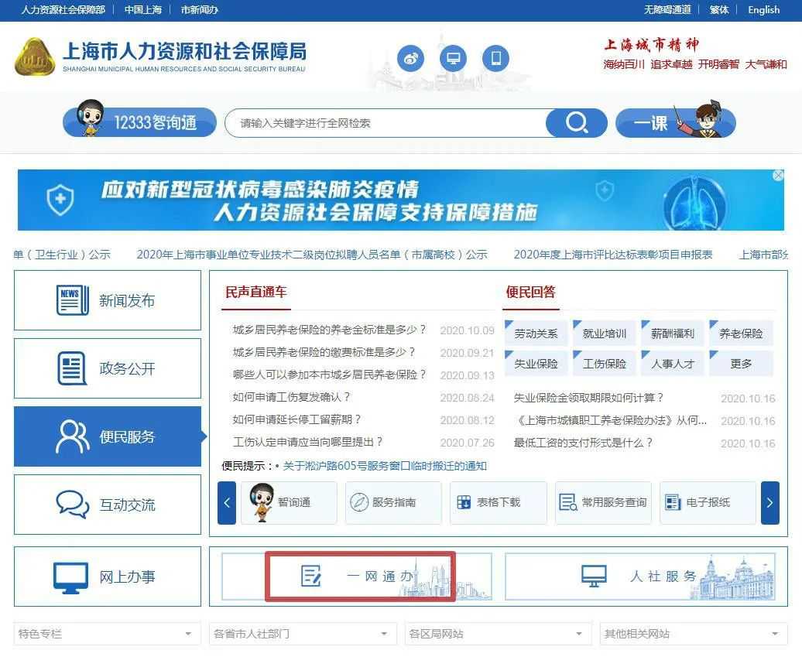The width and height of the screenshot is (802, 657).
Task: Click the Weibo icon in header
Action: coord(411,59)
